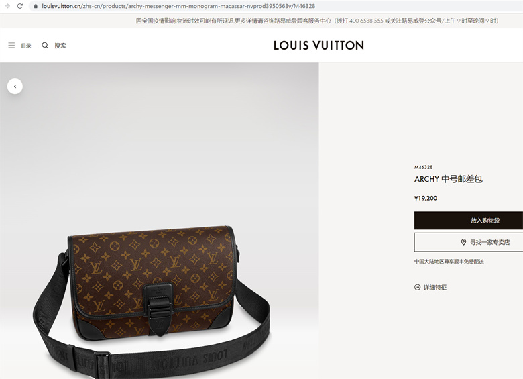
Task: Reload the page in the browser
Action: click(20, 6)
